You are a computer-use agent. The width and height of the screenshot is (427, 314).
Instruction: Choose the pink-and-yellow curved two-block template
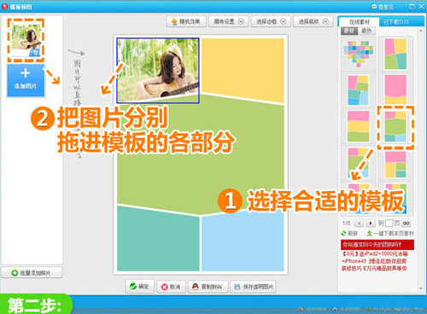coord(395,90)
